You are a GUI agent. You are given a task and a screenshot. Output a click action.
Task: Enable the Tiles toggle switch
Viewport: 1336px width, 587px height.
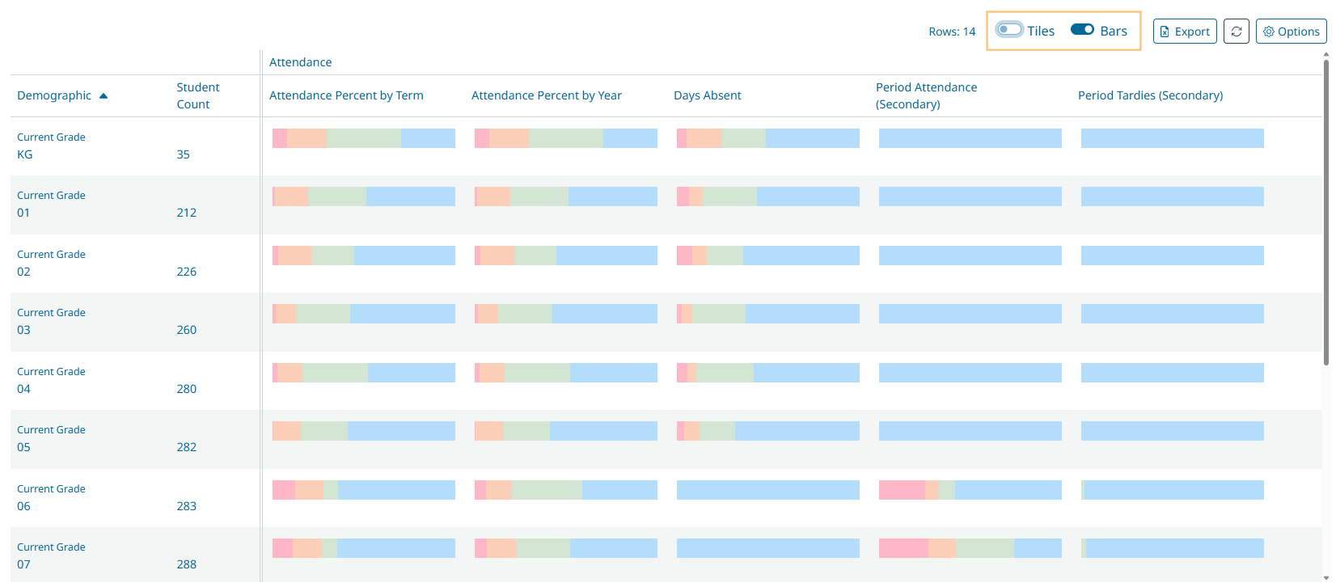[x=1009, y=30]
